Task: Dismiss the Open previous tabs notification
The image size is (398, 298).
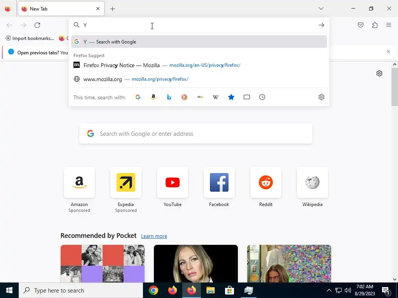Action: [x=388, y=52]
